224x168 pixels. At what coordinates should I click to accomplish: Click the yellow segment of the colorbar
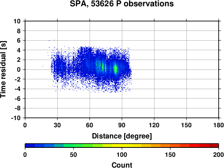coord(122,146)
